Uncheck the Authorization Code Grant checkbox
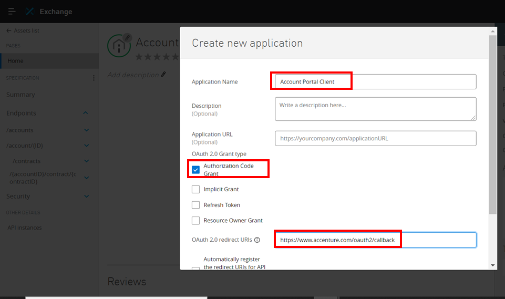 pos(195,170)
